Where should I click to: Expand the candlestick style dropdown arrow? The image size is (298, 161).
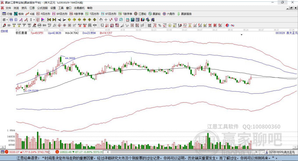[x=34, y=20]
